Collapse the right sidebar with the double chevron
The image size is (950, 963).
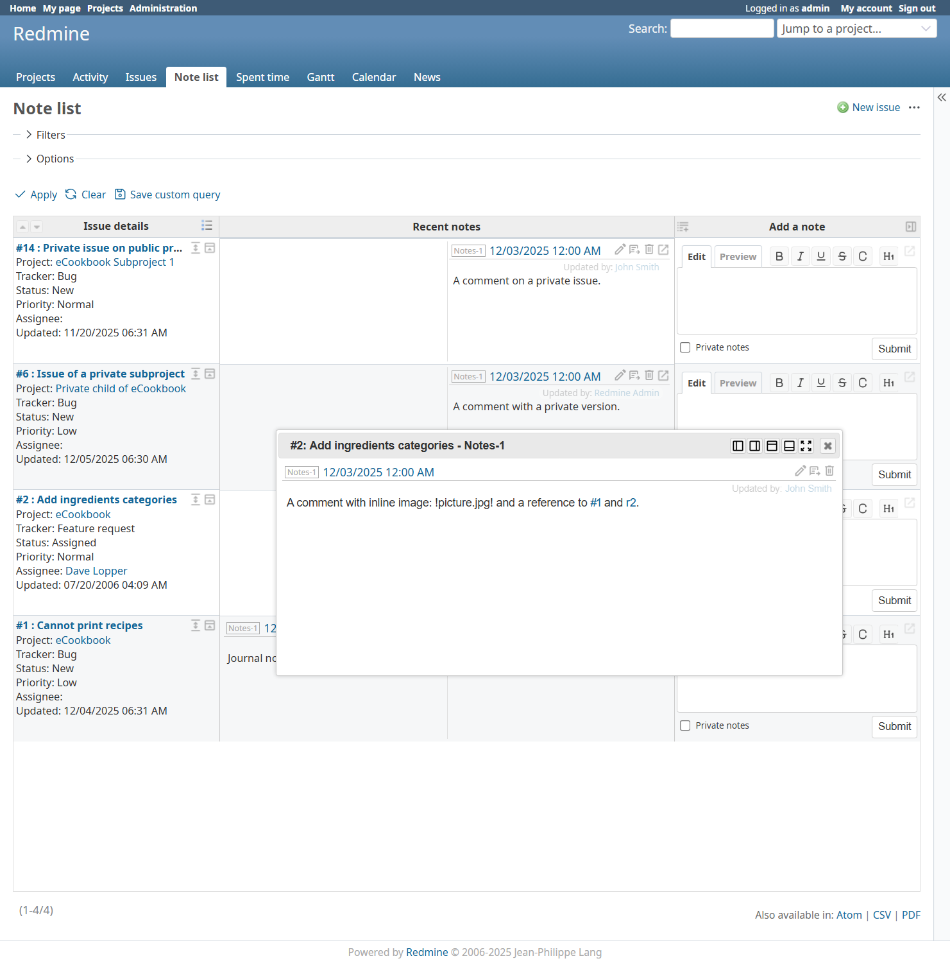click(941, 98)
